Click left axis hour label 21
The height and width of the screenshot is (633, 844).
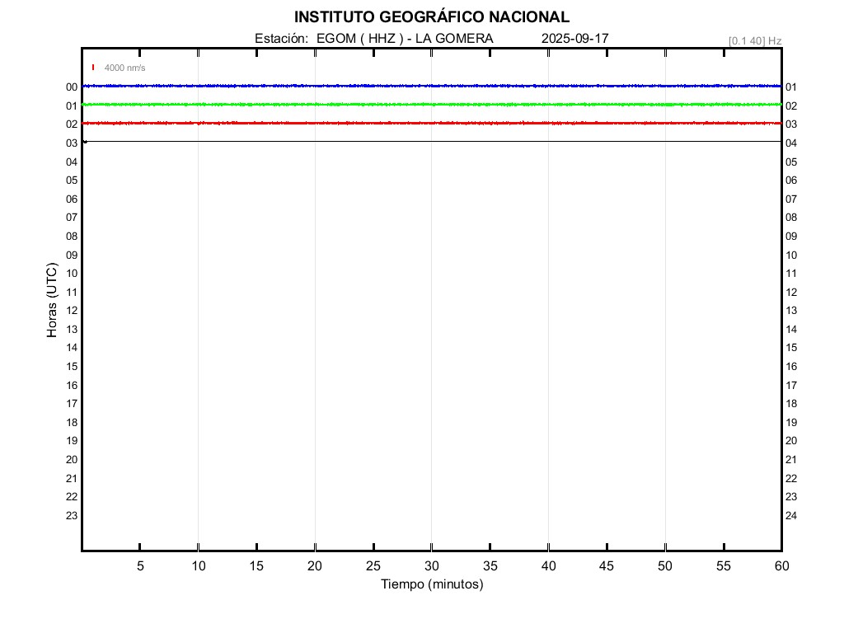pyautogui.click(x=72, y=479)
